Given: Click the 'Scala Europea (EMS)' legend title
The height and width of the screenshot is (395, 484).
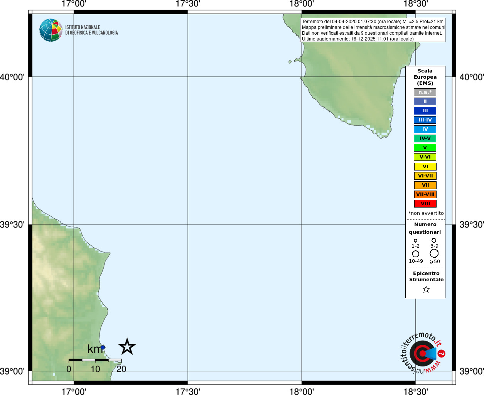Looking at the screenshot, I should pos(425,77).
